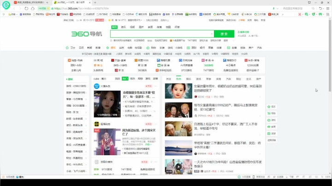The image size is (332, 186).
Task: Click the 火爆头条 blue avatar icon
Action: [96, 86]
